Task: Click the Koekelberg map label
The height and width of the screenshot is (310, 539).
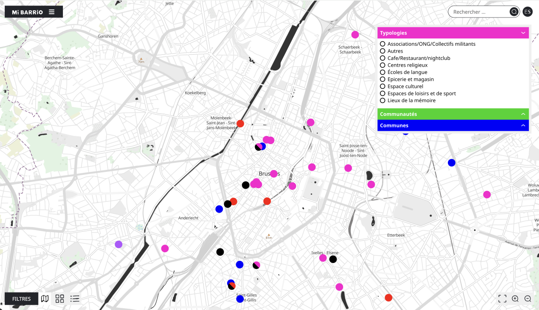Action: (195, 93)
